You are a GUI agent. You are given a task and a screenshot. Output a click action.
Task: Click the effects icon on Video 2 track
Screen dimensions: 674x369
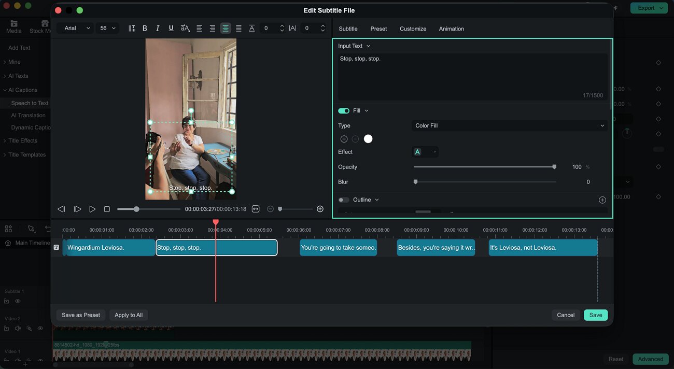click(29, 328)
